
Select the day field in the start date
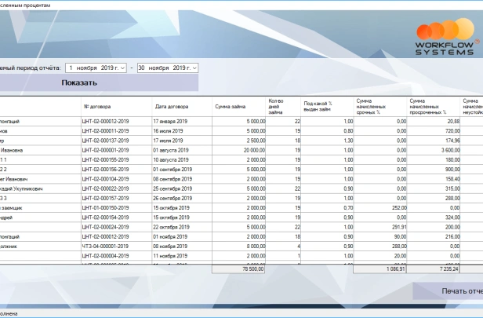(72, 68)
